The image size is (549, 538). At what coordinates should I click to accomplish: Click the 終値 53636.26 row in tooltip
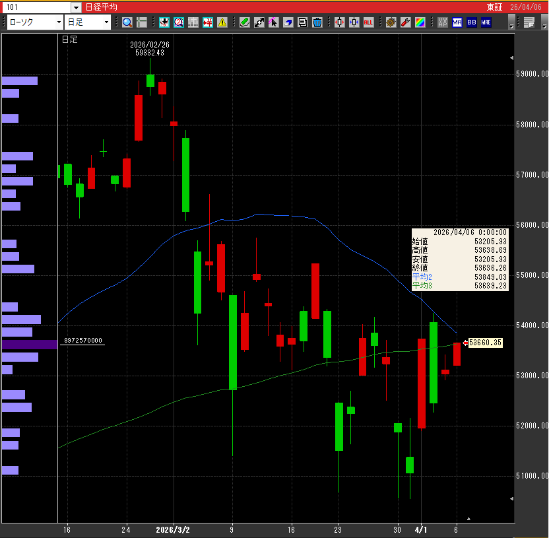click(460, 268)
